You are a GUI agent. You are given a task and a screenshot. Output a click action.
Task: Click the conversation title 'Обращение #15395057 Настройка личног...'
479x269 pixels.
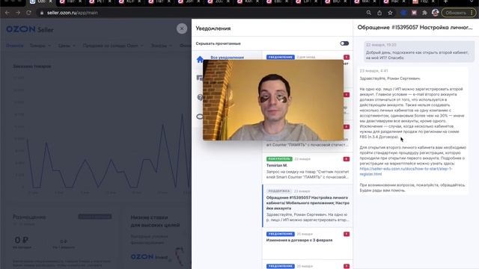click(x=415, y=28)
